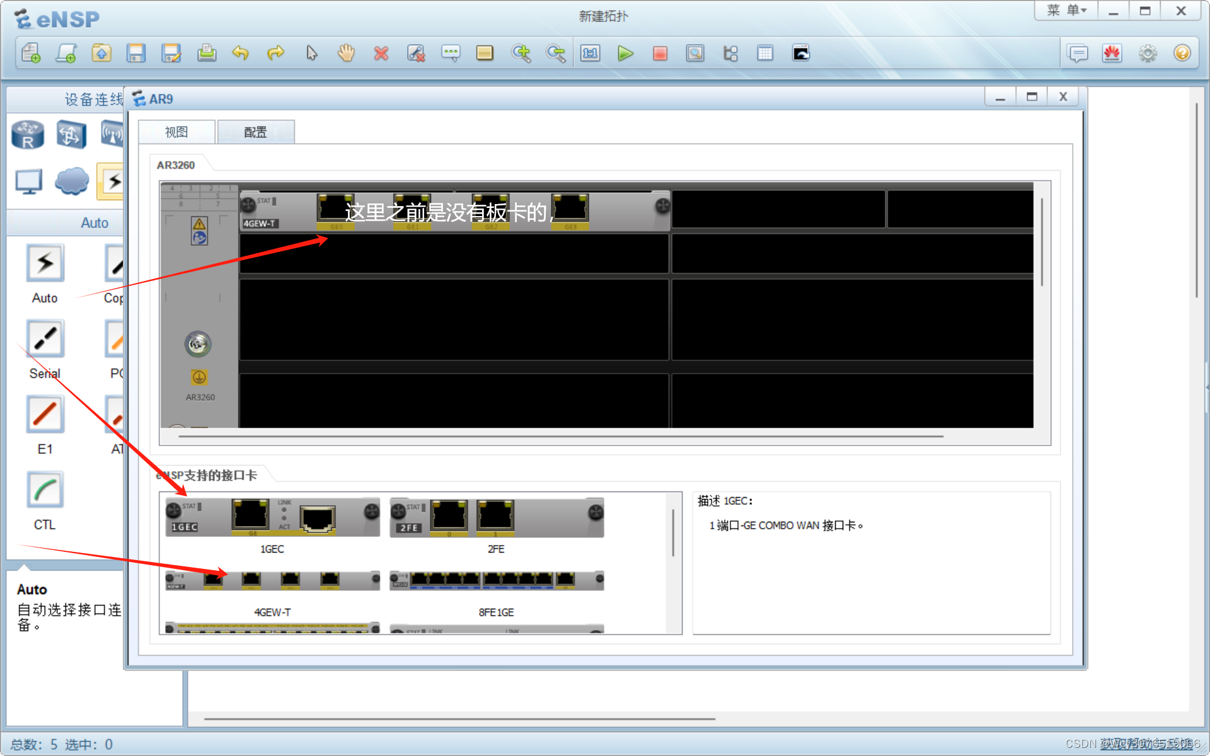Zoom in on the topology
This screenshot has width=1210, height=756.
click(521, 54)
